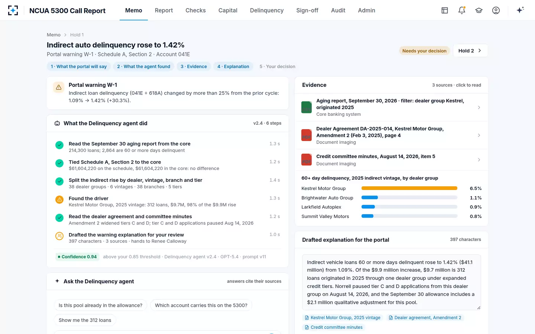Click the Kestrel Motor Group delinquency bar
The image size is (535, 334).
[409, 188]
